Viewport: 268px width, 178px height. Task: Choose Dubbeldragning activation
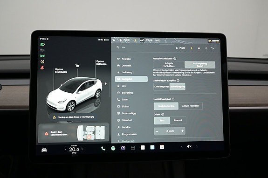point(178,87)
